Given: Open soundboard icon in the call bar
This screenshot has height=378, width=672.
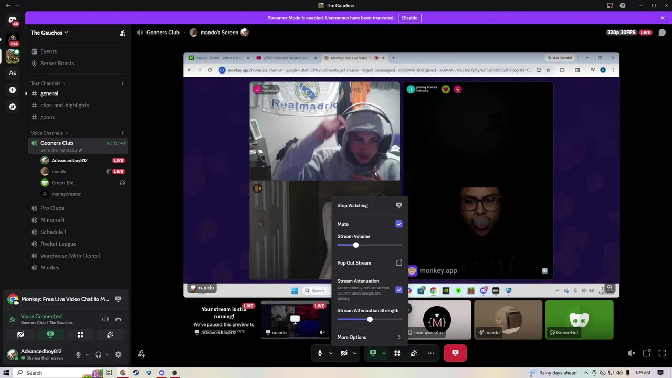Looking at the screenshot, I should click(x=414, y=353).
